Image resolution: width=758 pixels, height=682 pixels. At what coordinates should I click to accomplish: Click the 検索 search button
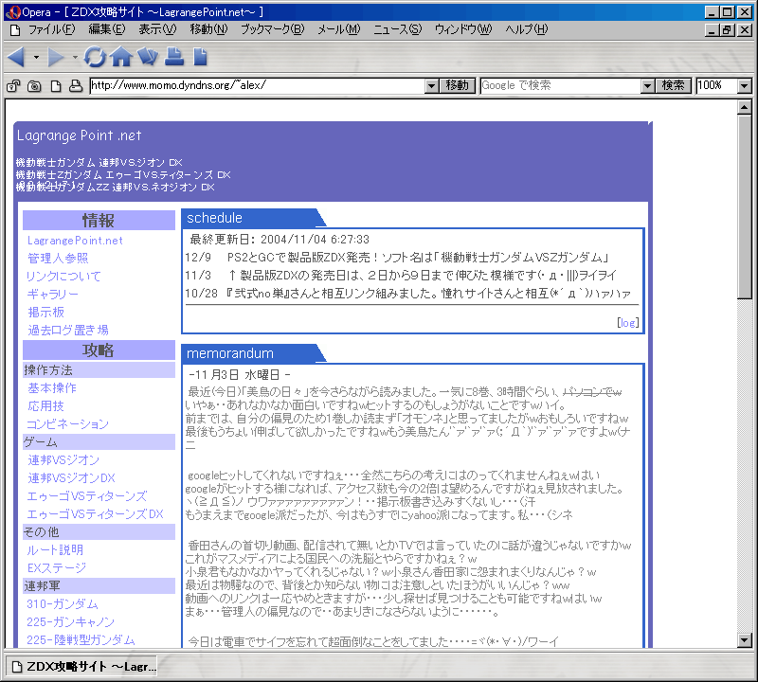coord(673,85)
